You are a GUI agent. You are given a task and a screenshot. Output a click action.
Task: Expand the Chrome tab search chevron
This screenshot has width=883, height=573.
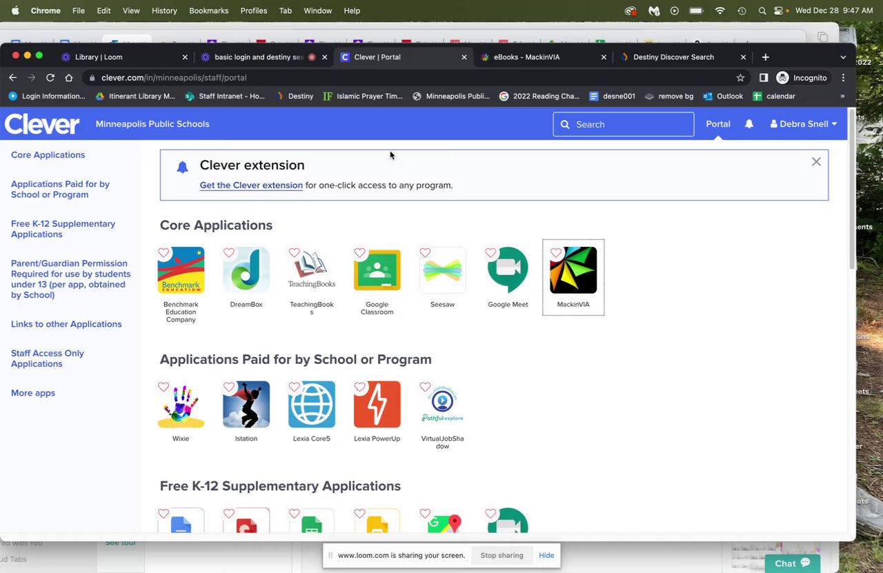tap(843, 57)
